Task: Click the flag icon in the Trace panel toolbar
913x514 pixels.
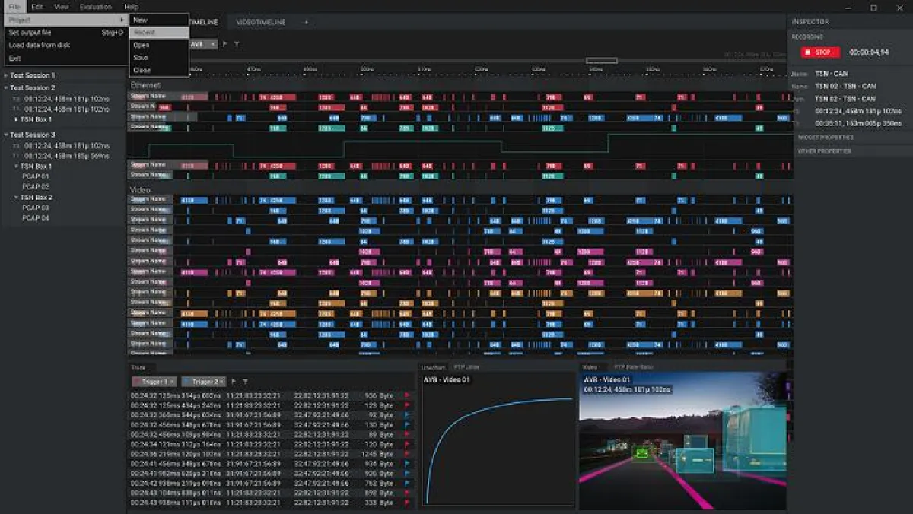Action: click(234, 382)
